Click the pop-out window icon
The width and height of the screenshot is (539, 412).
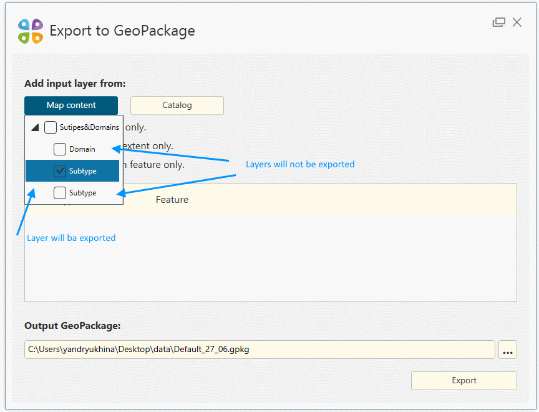pos(499,22)
